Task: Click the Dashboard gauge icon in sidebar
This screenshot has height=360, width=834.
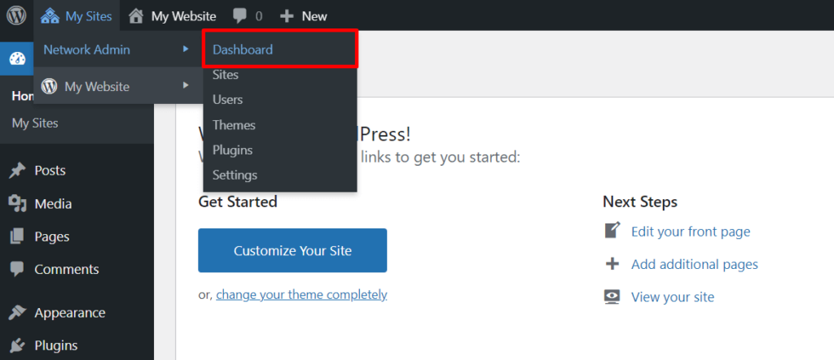Action: [x=18, y=59]
